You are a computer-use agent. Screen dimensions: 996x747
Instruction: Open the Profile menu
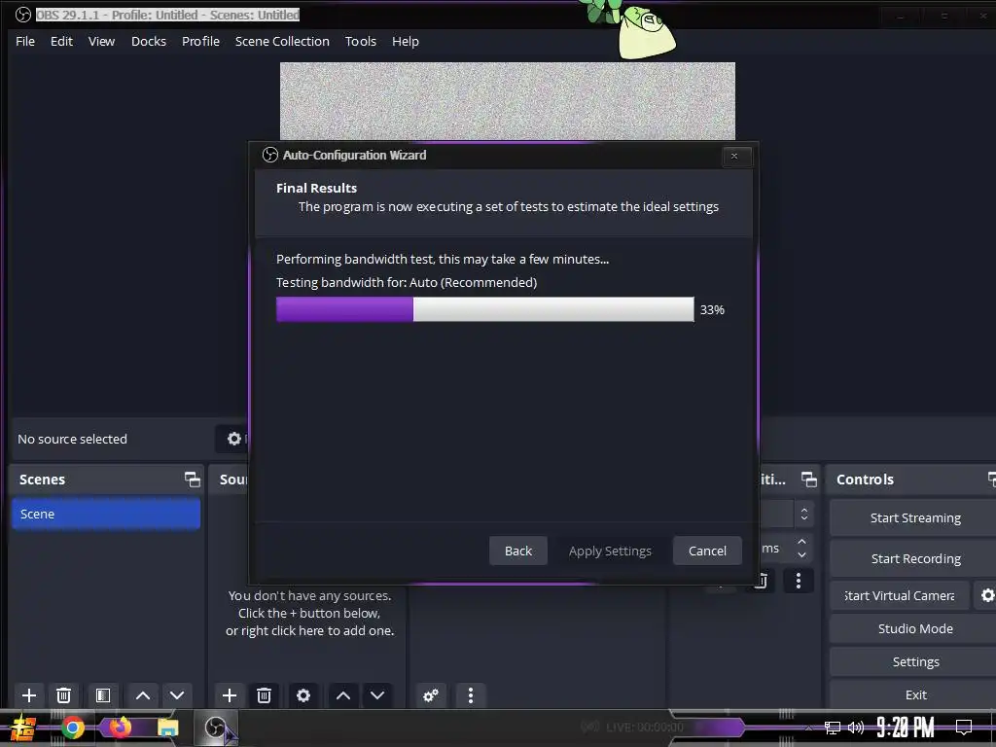pyautogui.click(x=200, y=41)
